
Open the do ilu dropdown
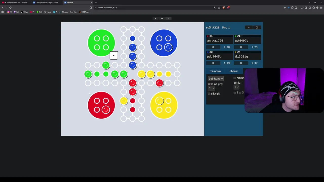tap(236, 87)
